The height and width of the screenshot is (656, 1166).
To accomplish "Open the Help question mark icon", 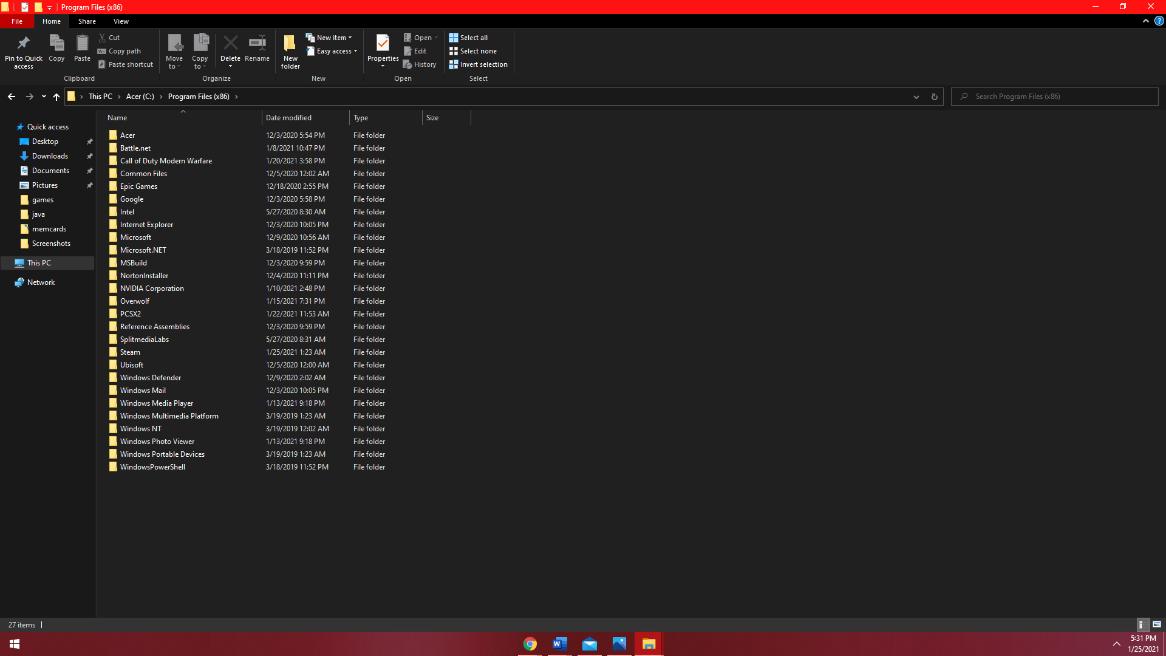I will [x=1159, y=21].
